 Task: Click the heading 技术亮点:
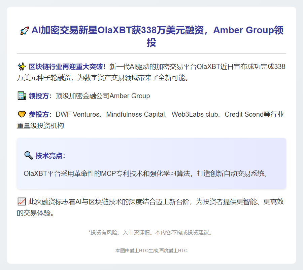pyautogui.click(x=50, y=156)
